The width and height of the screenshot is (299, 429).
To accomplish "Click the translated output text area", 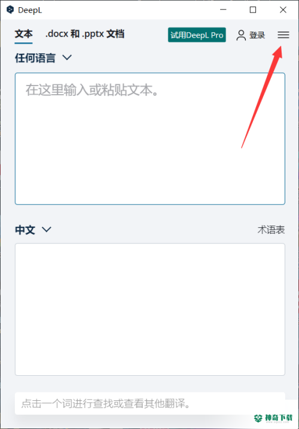I will pos(150,309).
